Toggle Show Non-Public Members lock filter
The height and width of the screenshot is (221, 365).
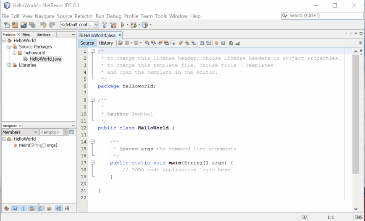(x=32, y=208)
